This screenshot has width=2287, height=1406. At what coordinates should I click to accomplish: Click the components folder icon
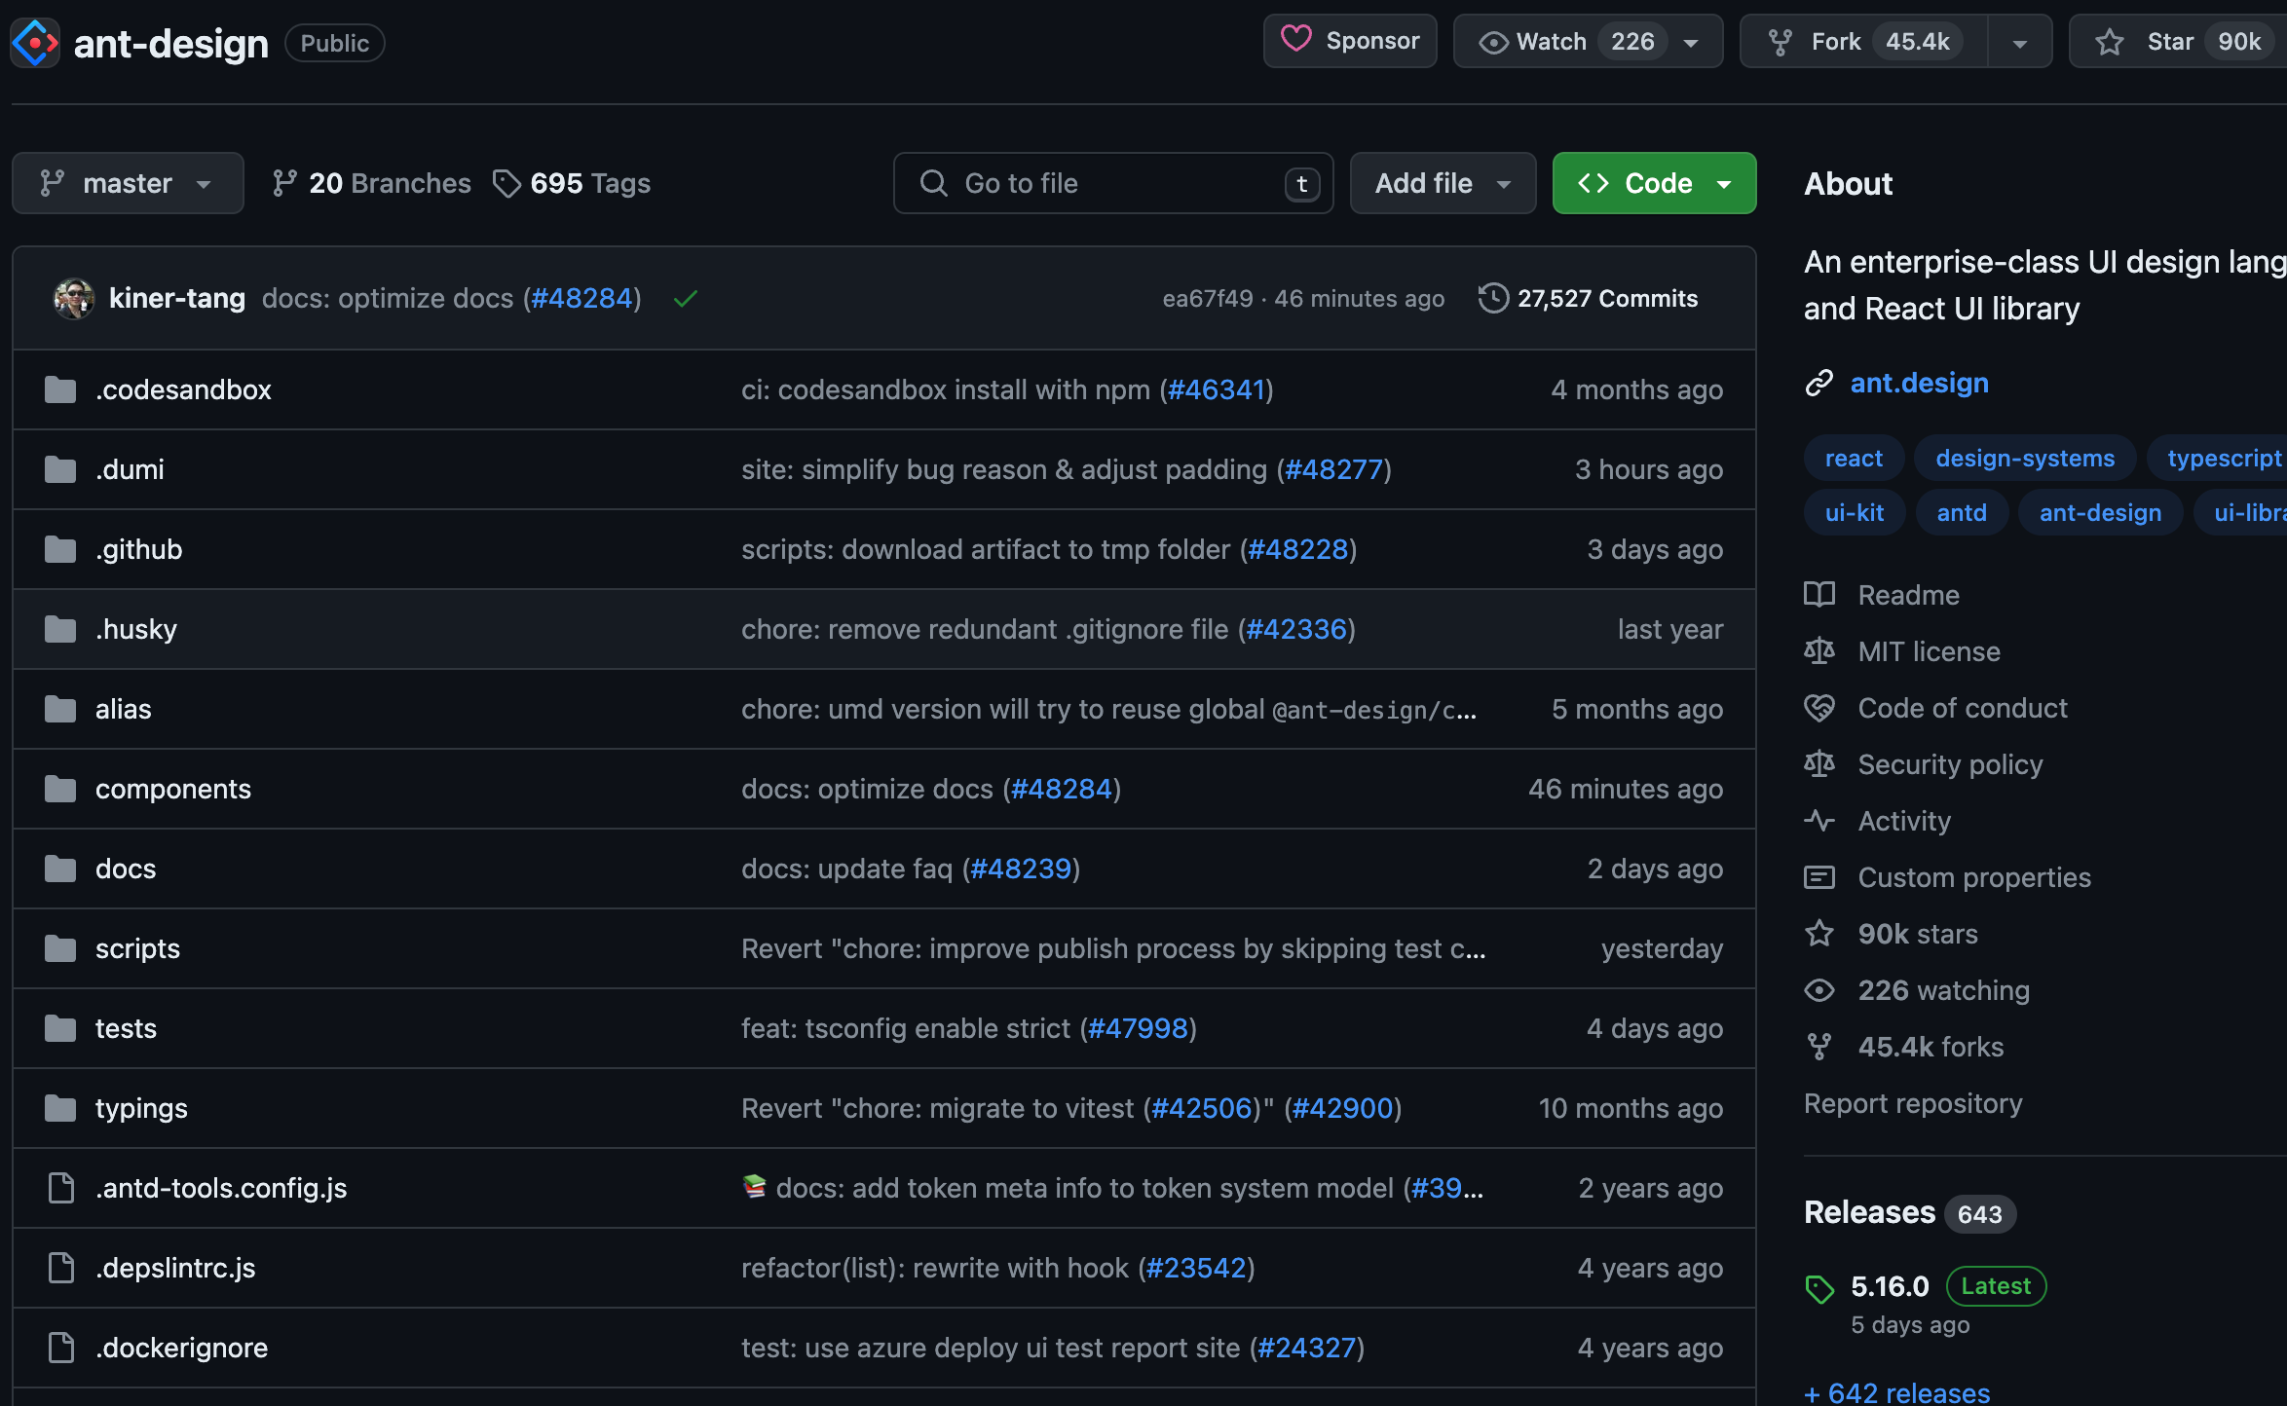tap(60, 789)
